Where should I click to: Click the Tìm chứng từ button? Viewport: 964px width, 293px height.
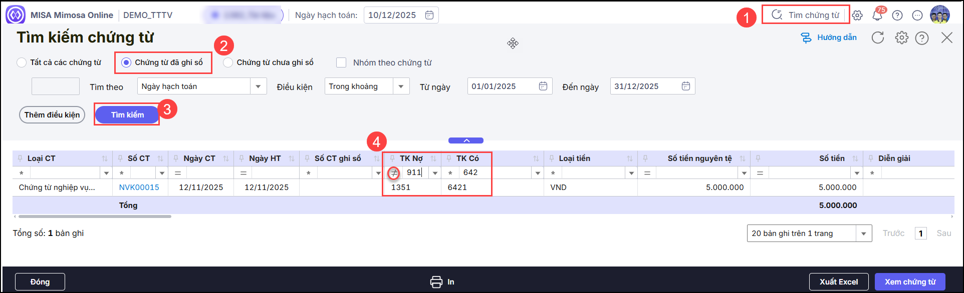806,14
